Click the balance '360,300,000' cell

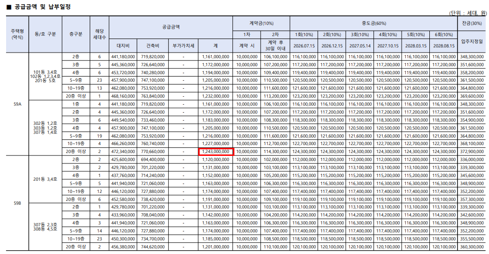[472, 247]
